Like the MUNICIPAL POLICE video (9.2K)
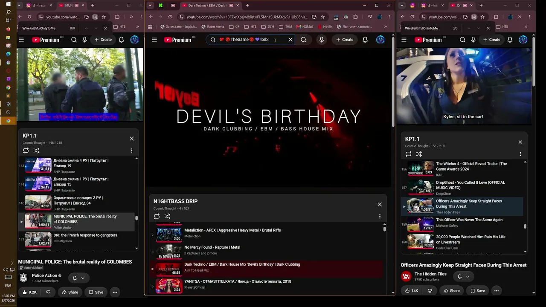The height and width of the screenshot is (307, 546). click(x=30, y=292)
